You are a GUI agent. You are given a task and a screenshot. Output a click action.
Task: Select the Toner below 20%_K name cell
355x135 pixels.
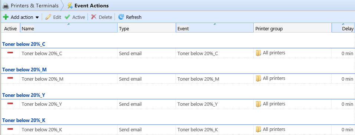(x=69, y=129)
